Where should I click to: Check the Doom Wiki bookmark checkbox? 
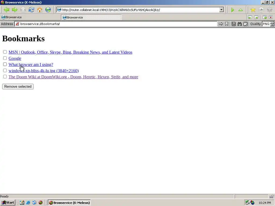5,76
